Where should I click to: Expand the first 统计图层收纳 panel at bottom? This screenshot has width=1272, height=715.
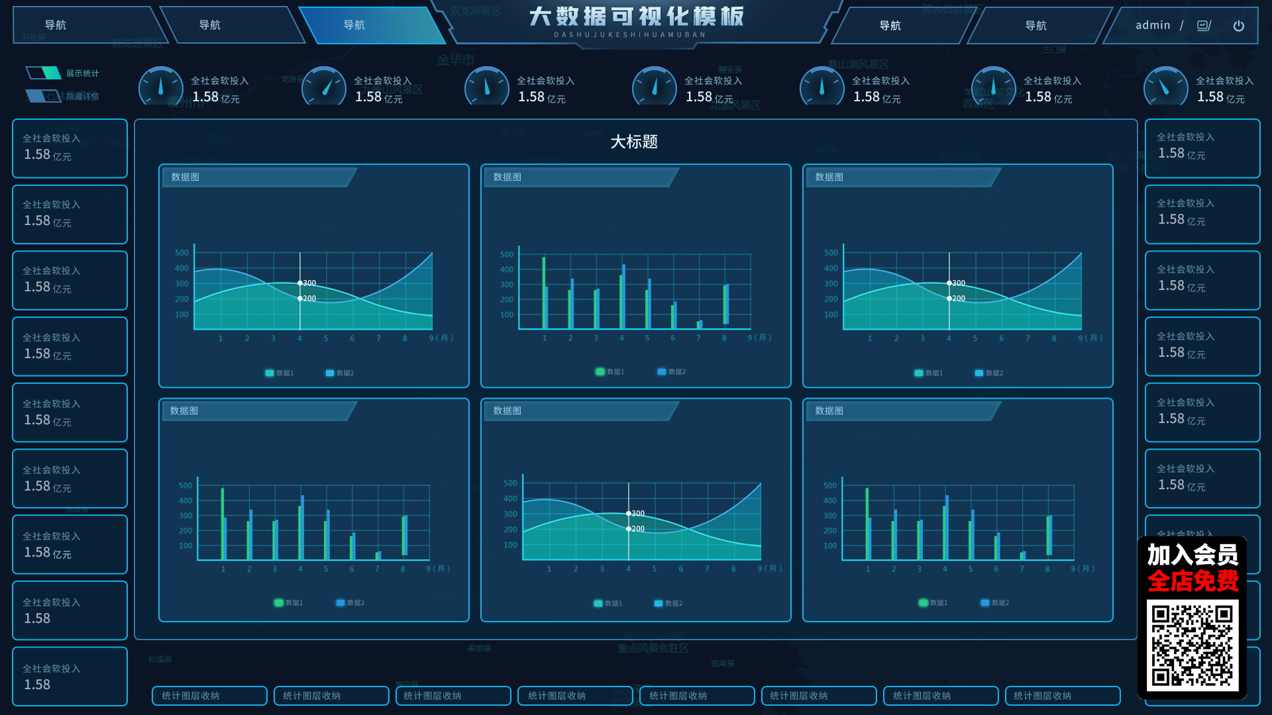[x=209, y=696]
